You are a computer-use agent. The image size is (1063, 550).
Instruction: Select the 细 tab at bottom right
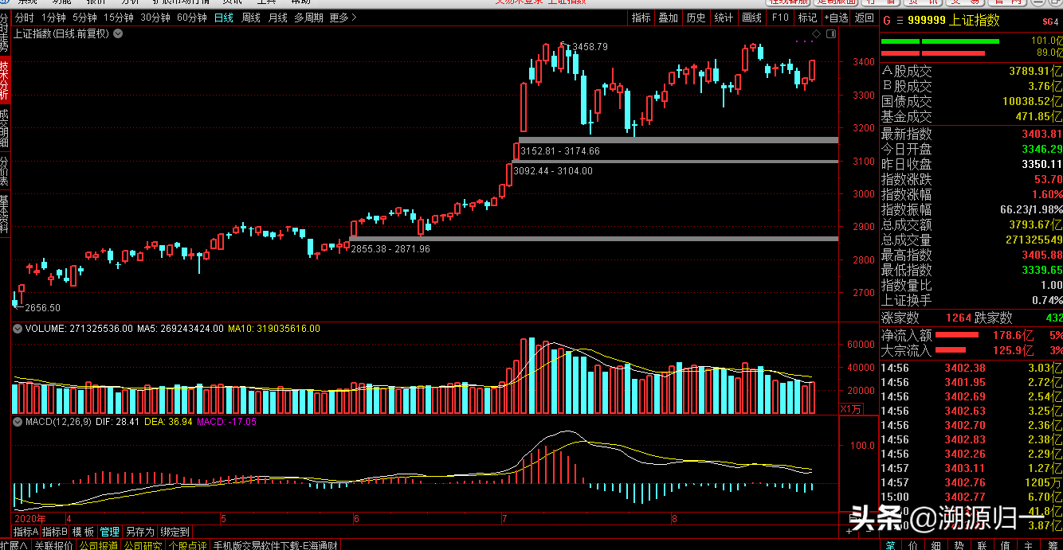point(936,545)
